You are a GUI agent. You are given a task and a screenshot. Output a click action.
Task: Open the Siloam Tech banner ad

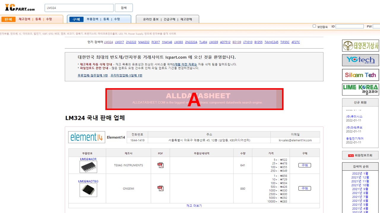pos(360,75)
